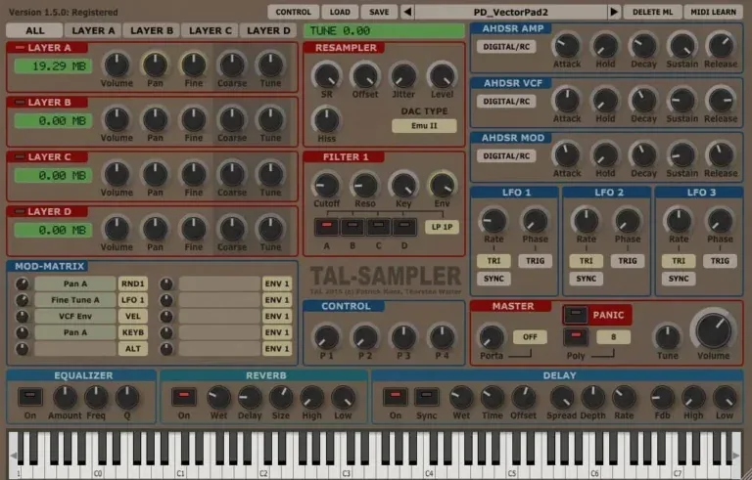Click the Resampler Jitter knob
752x480 pixels.
coord(403,75)
